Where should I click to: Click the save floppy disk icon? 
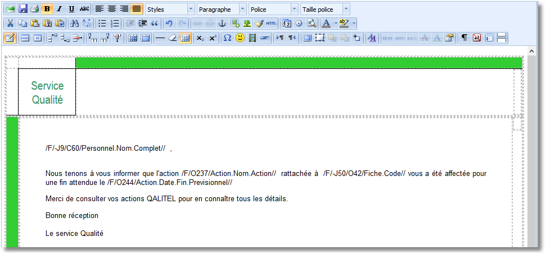pyautogui.click(x=23, y=9)
